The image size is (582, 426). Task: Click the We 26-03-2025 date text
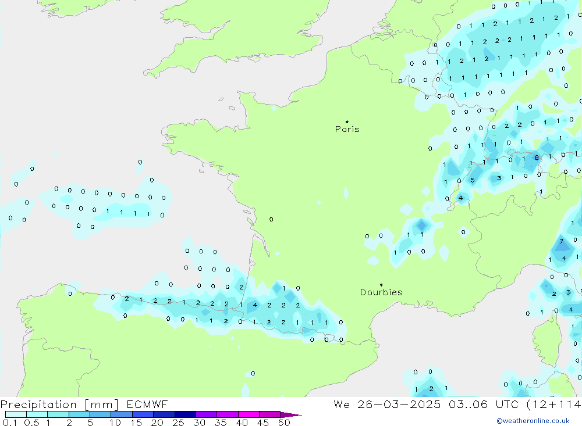(x=387, y=404)
